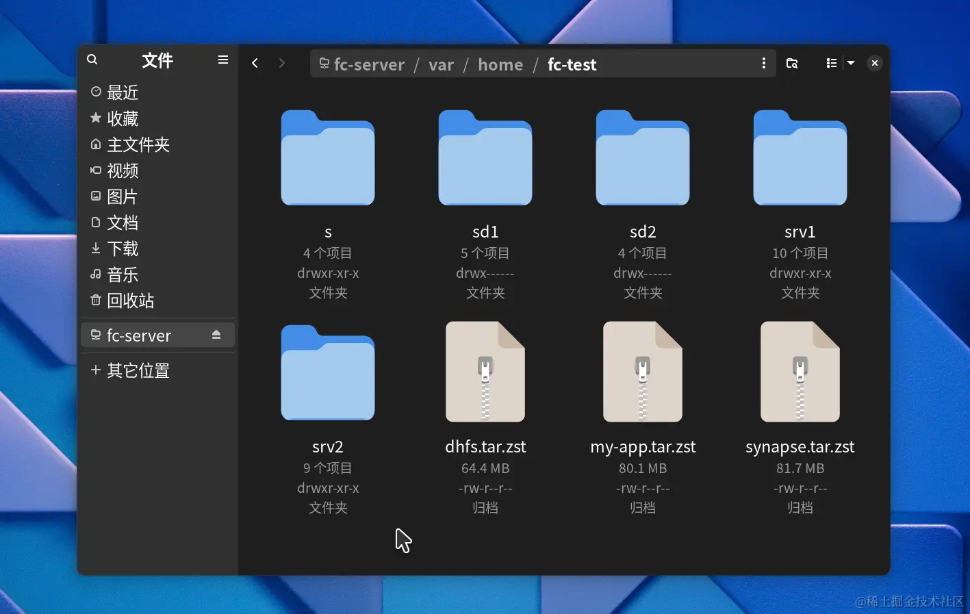Click the 文件 title in sidebar header

(157, 60)
